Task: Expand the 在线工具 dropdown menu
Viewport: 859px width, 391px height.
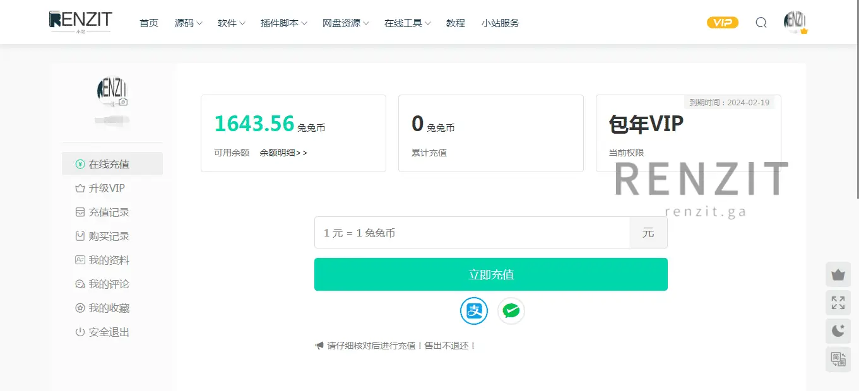Action: tap(407, 23)
